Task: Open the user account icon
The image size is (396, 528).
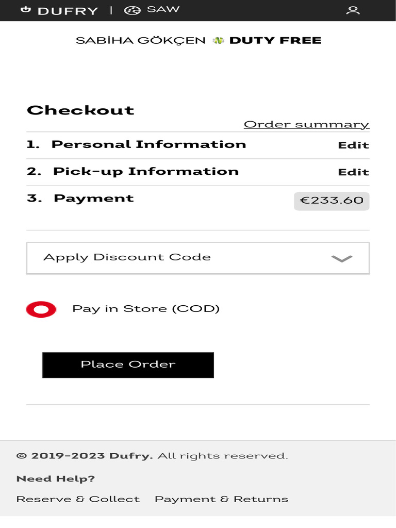Action: click(353, 10)
